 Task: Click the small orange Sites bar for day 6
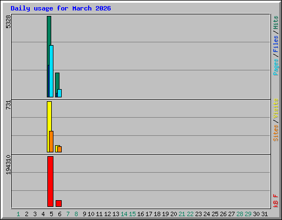[59, 149]
